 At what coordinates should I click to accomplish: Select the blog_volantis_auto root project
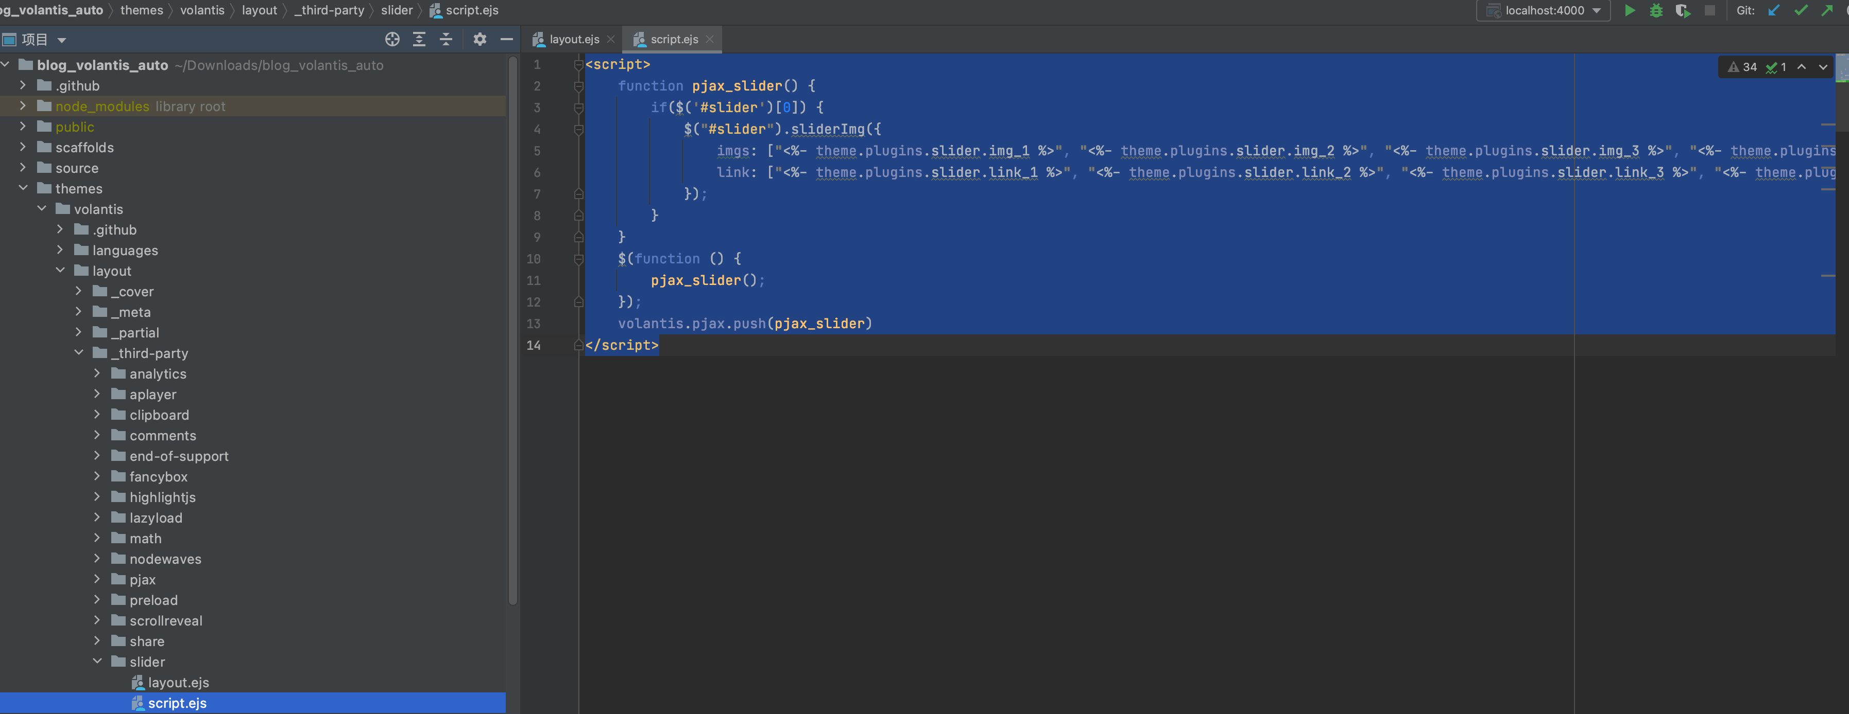102,65
